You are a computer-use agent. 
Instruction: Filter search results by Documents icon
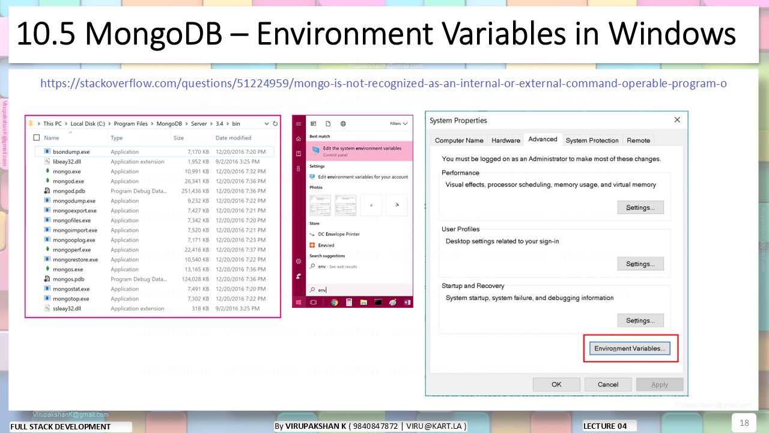coord(328,124)
